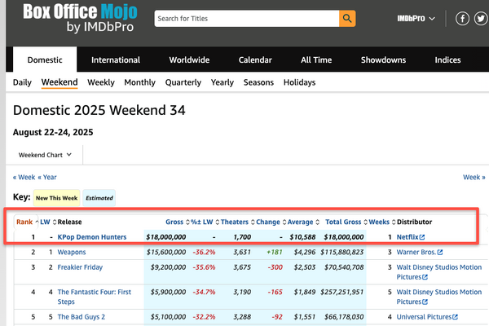Image resolution: width=489 pixels, height=326 pixels.
Task: Open the Facebook icon link
Action: click(462, 18)
